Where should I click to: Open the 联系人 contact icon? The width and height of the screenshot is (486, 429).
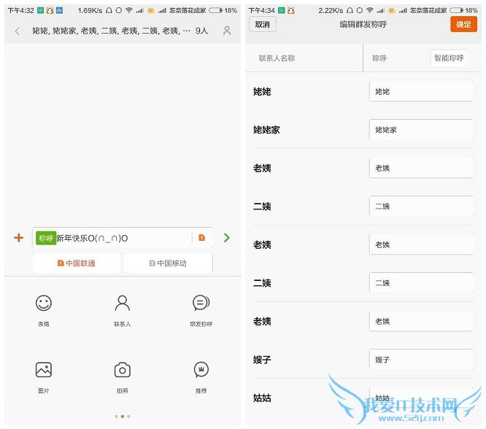pos(123,303)
